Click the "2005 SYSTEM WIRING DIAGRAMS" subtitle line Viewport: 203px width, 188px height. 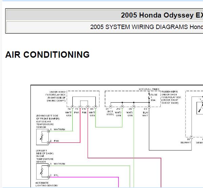[x=146, y=27]
